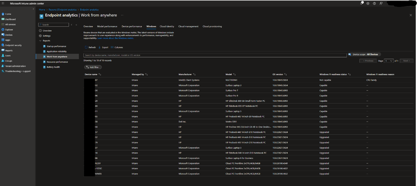
Task: Click the All services icon
Action: [x=3, y=25]
